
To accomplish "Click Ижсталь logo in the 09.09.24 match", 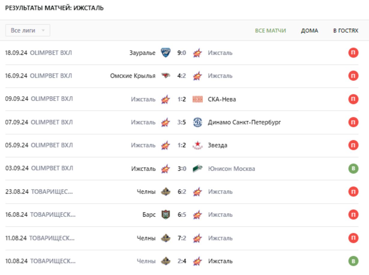I will coord(166,99).
